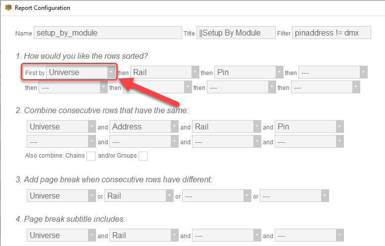Expand the Rail page break dropdown
The width and height of the screenshot is (385, 246).
pyautogui.click(x=139, y=196)
